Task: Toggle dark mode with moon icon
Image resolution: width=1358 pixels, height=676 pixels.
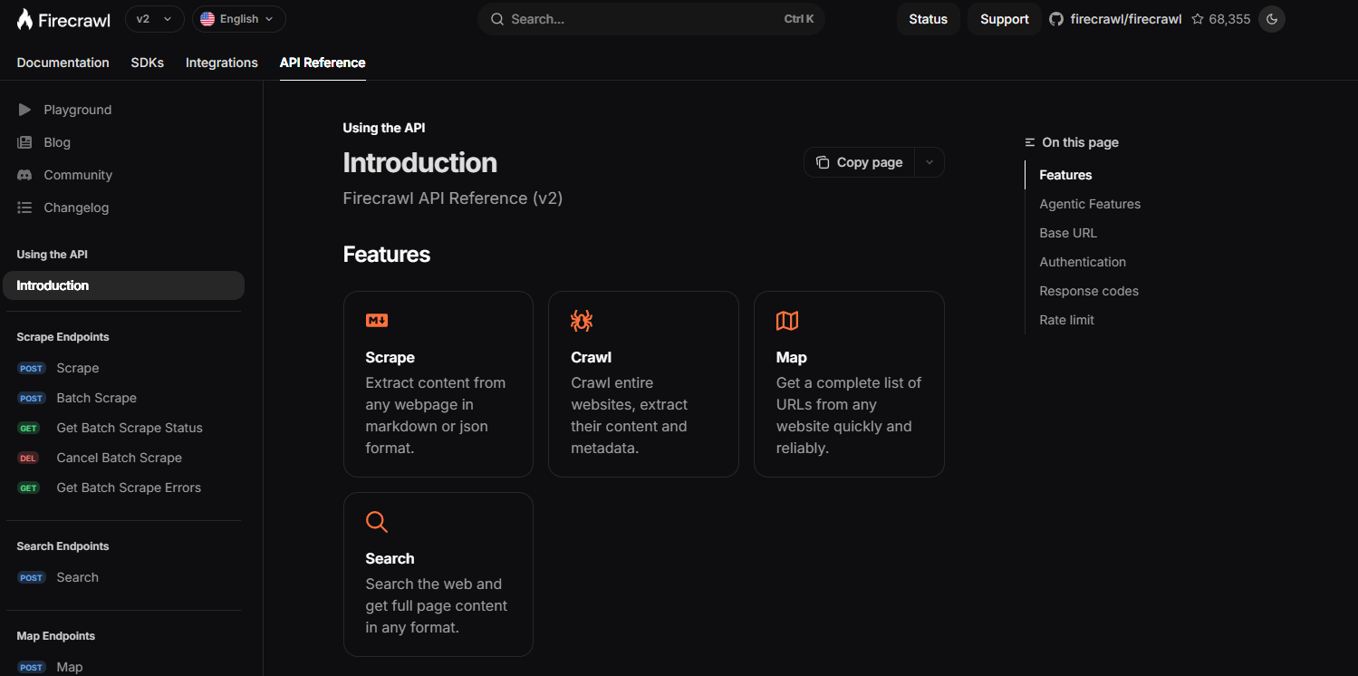Action: (x=1272, y=19)
